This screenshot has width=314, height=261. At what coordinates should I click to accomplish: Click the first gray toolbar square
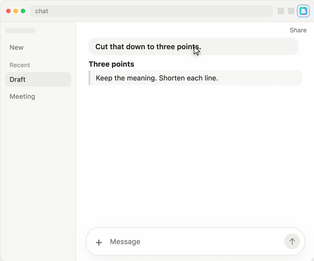[281, 11]
